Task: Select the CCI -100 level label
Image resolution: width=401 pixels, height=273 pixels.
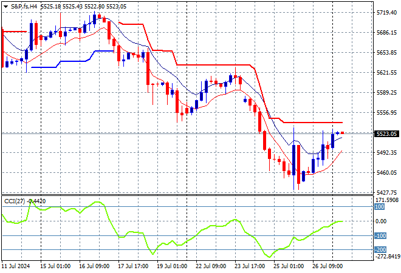Action: pyautogui.click(x=380, y=236)
